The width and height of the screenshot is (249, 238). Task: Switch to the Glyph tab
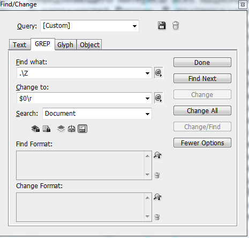65,44
